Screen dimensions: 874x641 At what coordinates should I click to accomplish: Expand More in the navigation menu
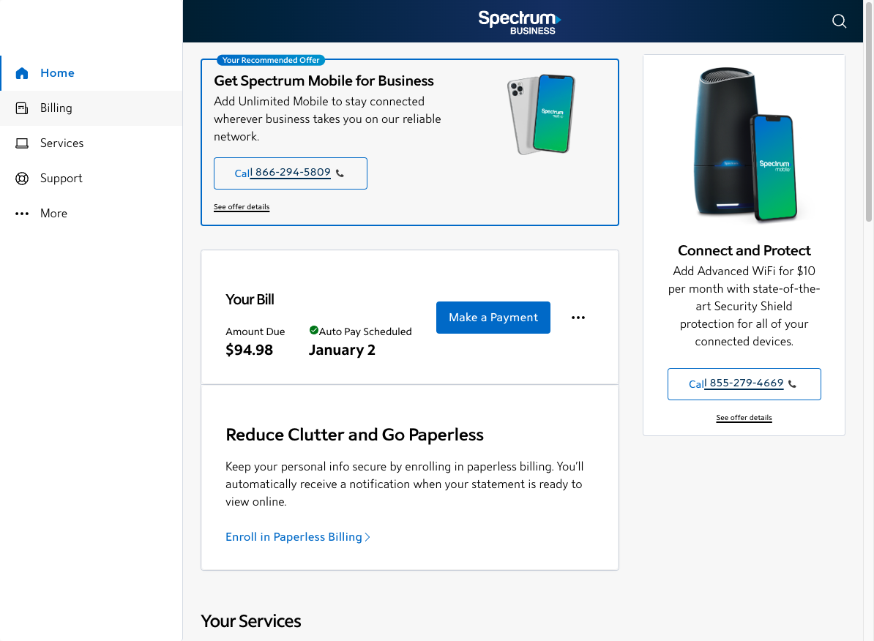point(91,214)
